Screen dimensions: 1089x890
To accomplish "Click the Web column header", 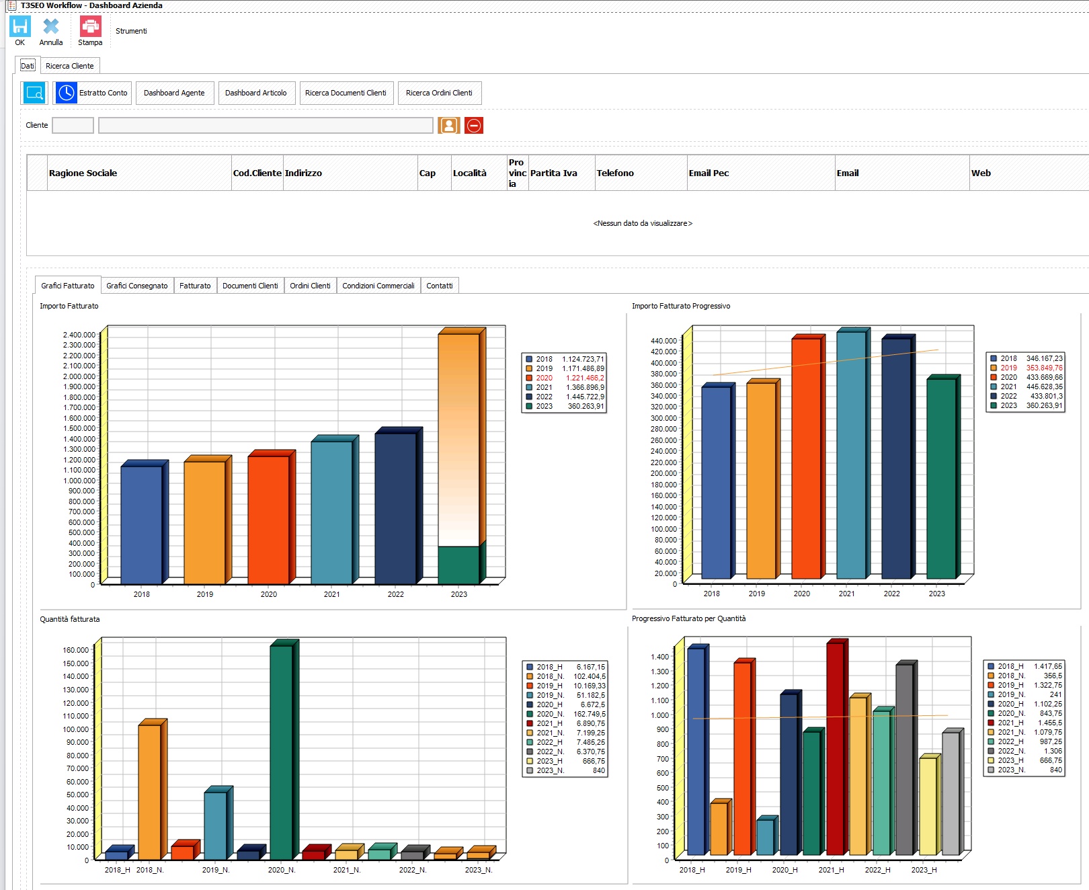I will pos(1028,173).
